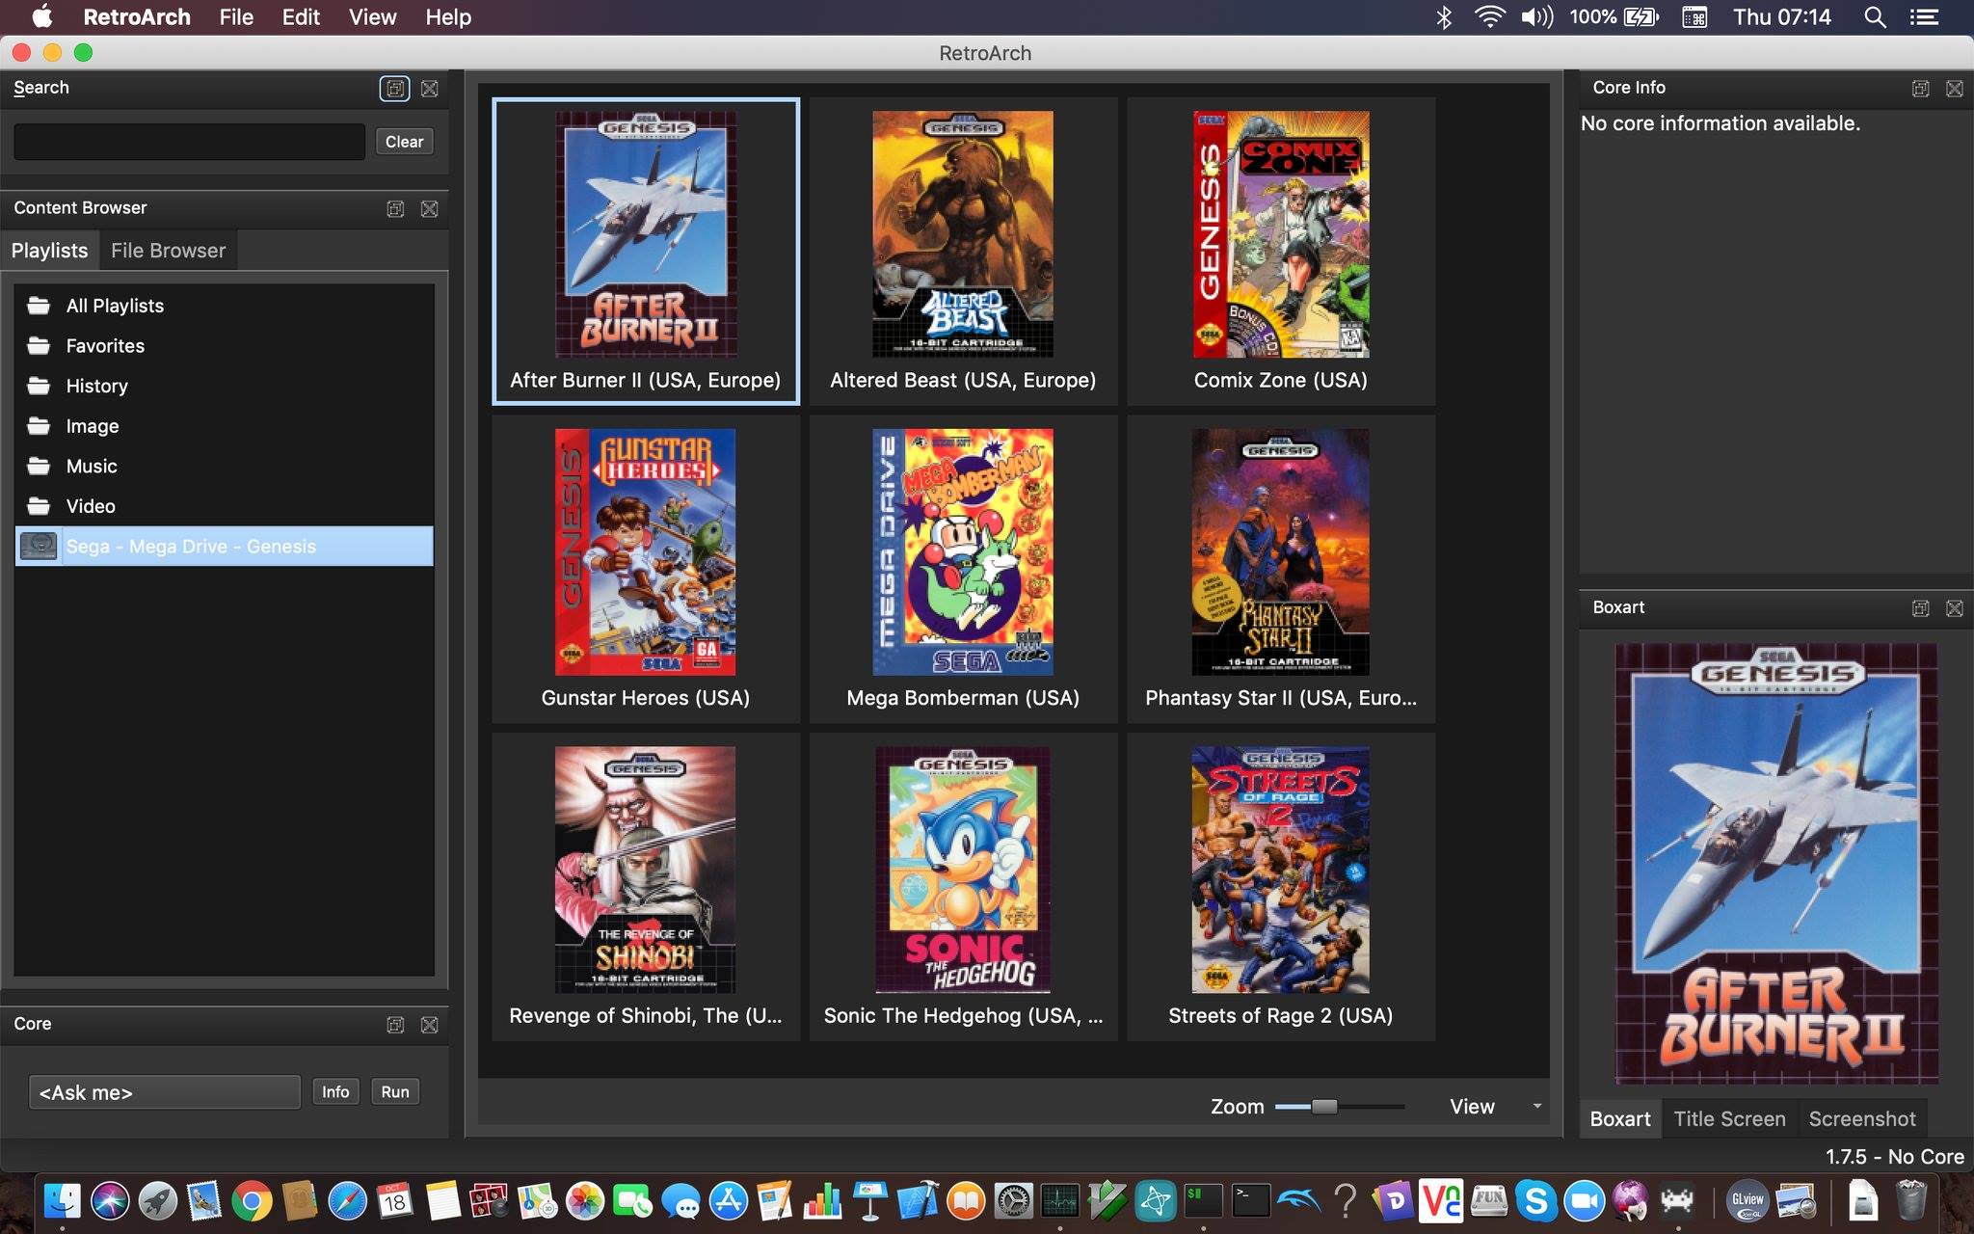Undock the Content Browser panel
1974x1234 pixels.
tap(395, 209)
